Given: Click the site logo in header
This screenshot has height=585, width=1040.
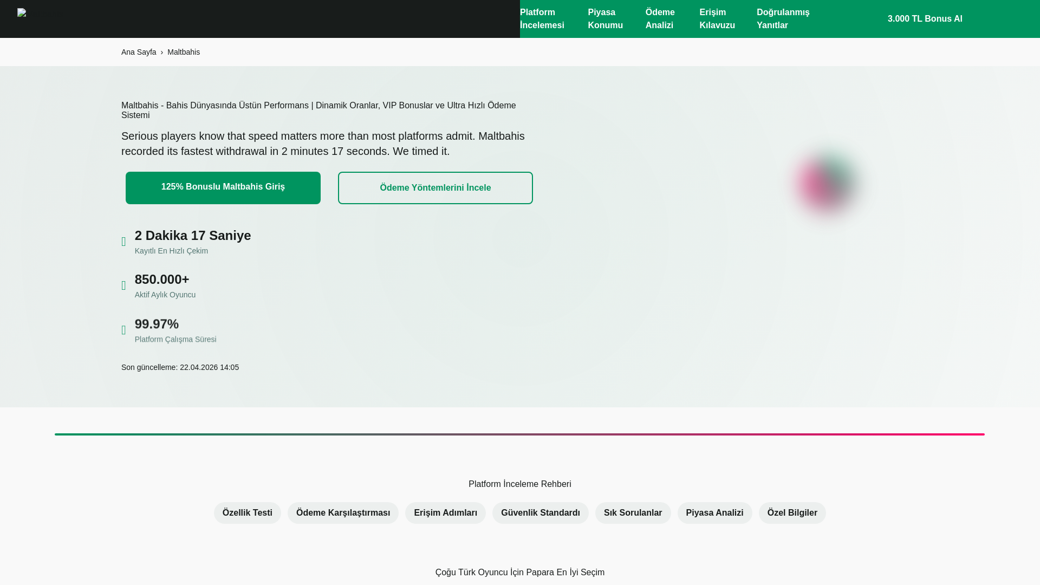Looking at the screenshot, I should click(x=22, y=12).
